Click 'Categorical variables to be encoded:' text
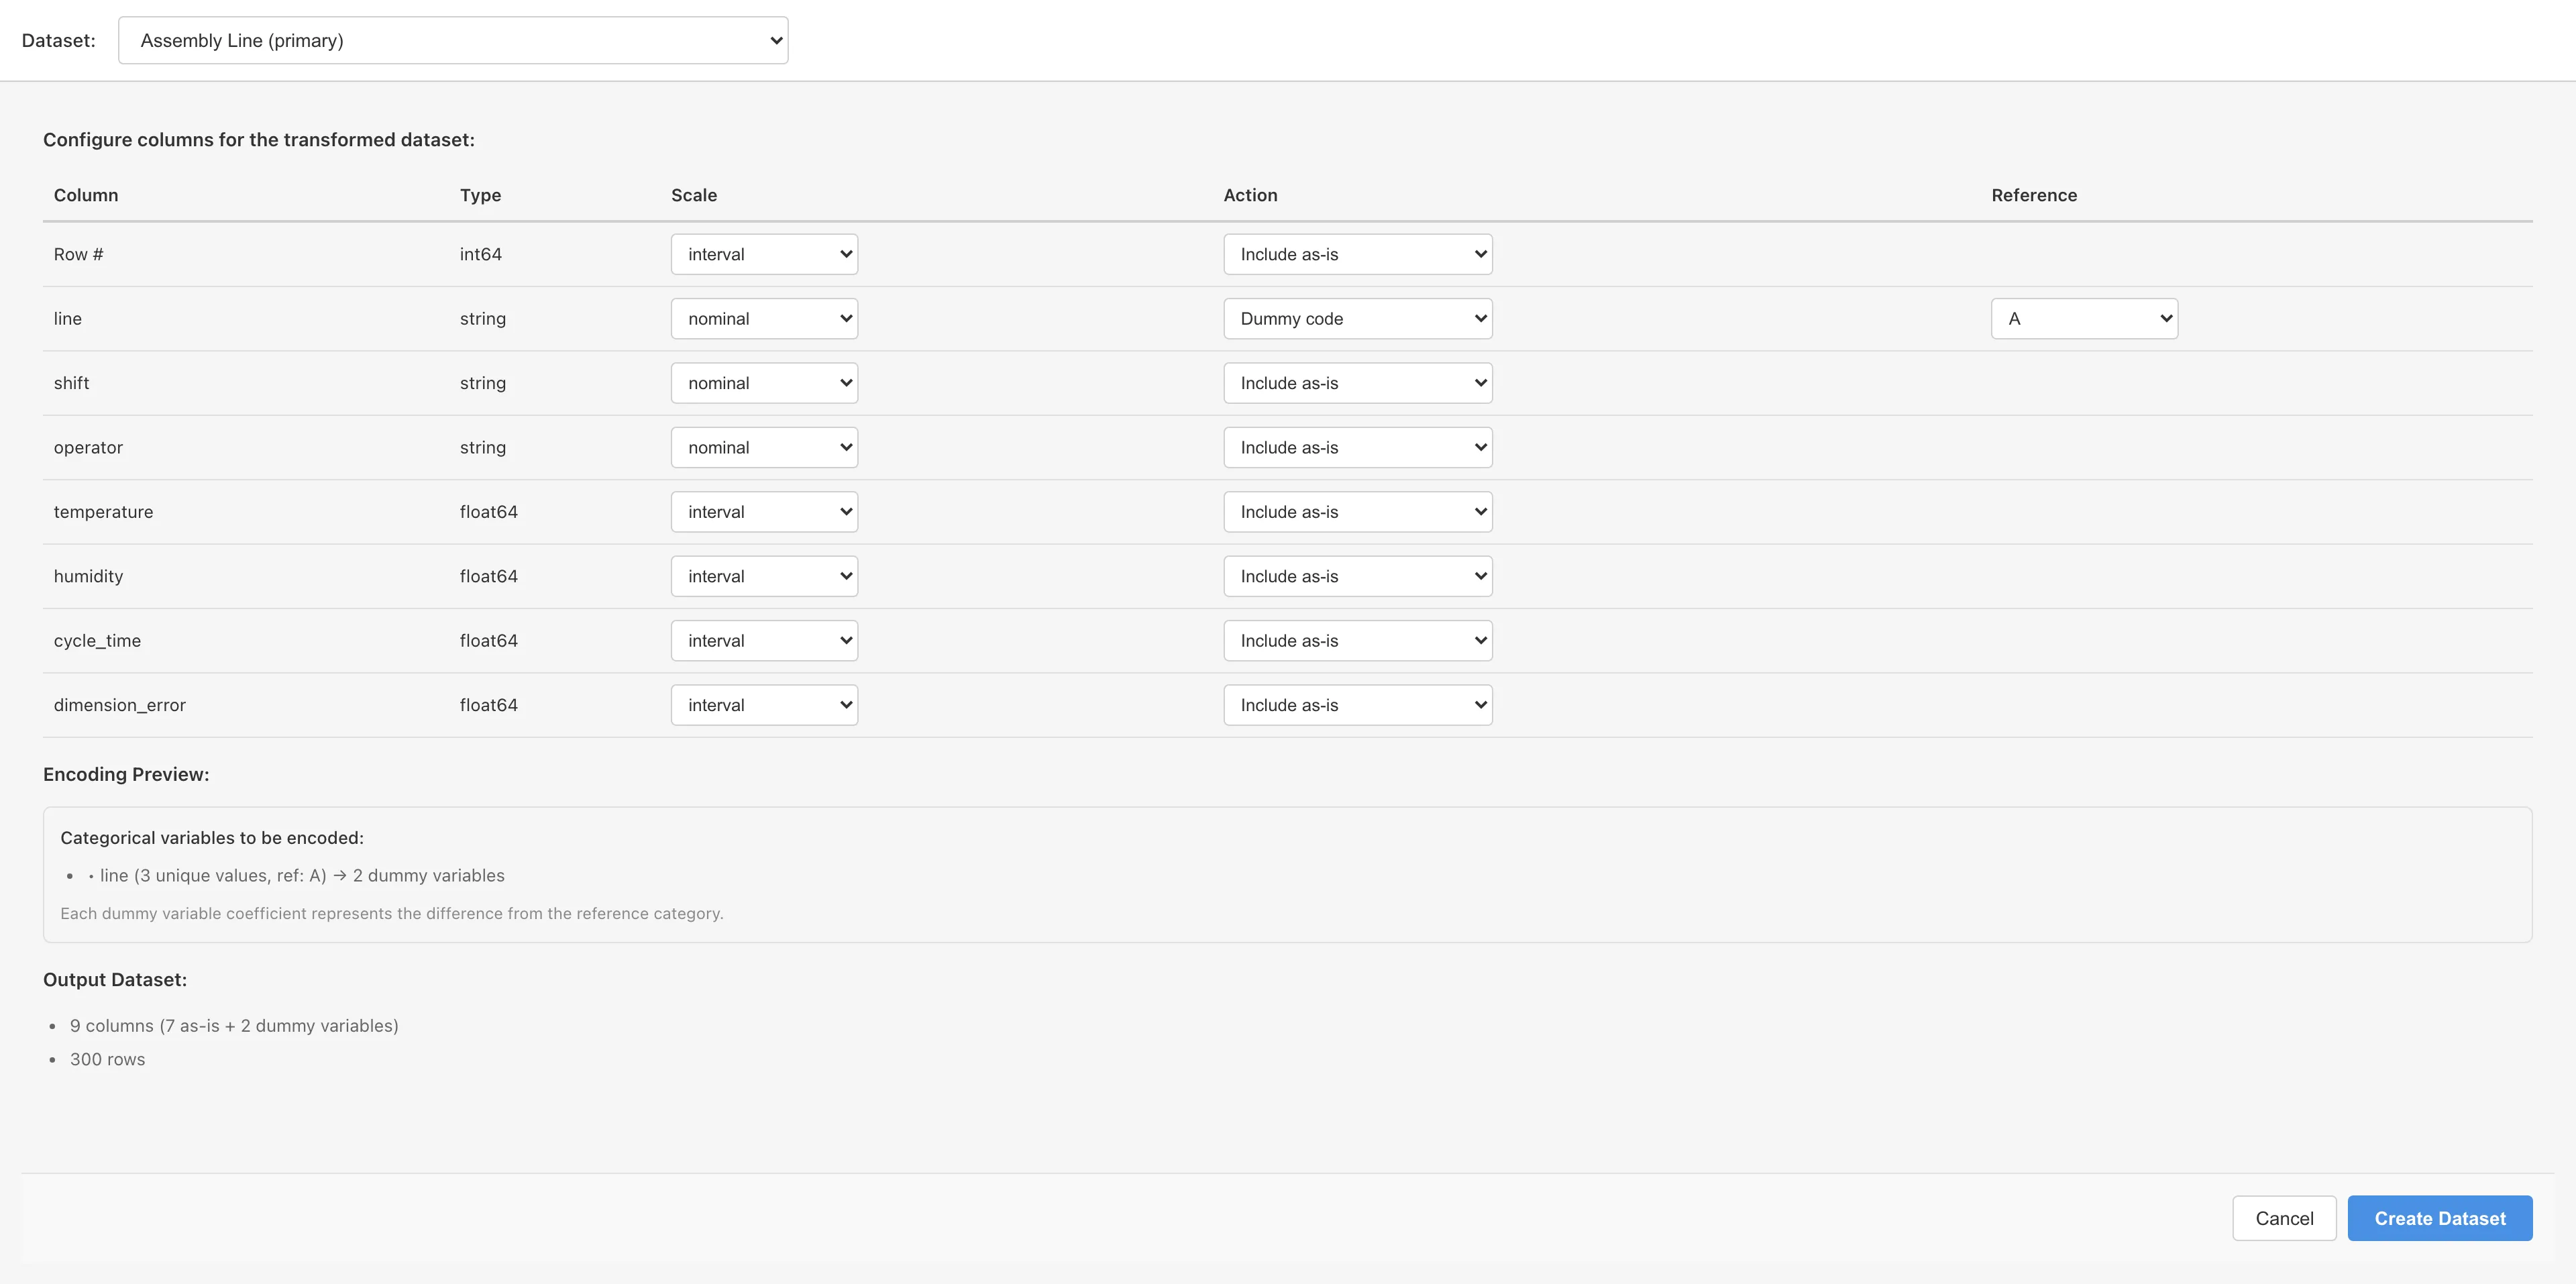 click(212, 837)
